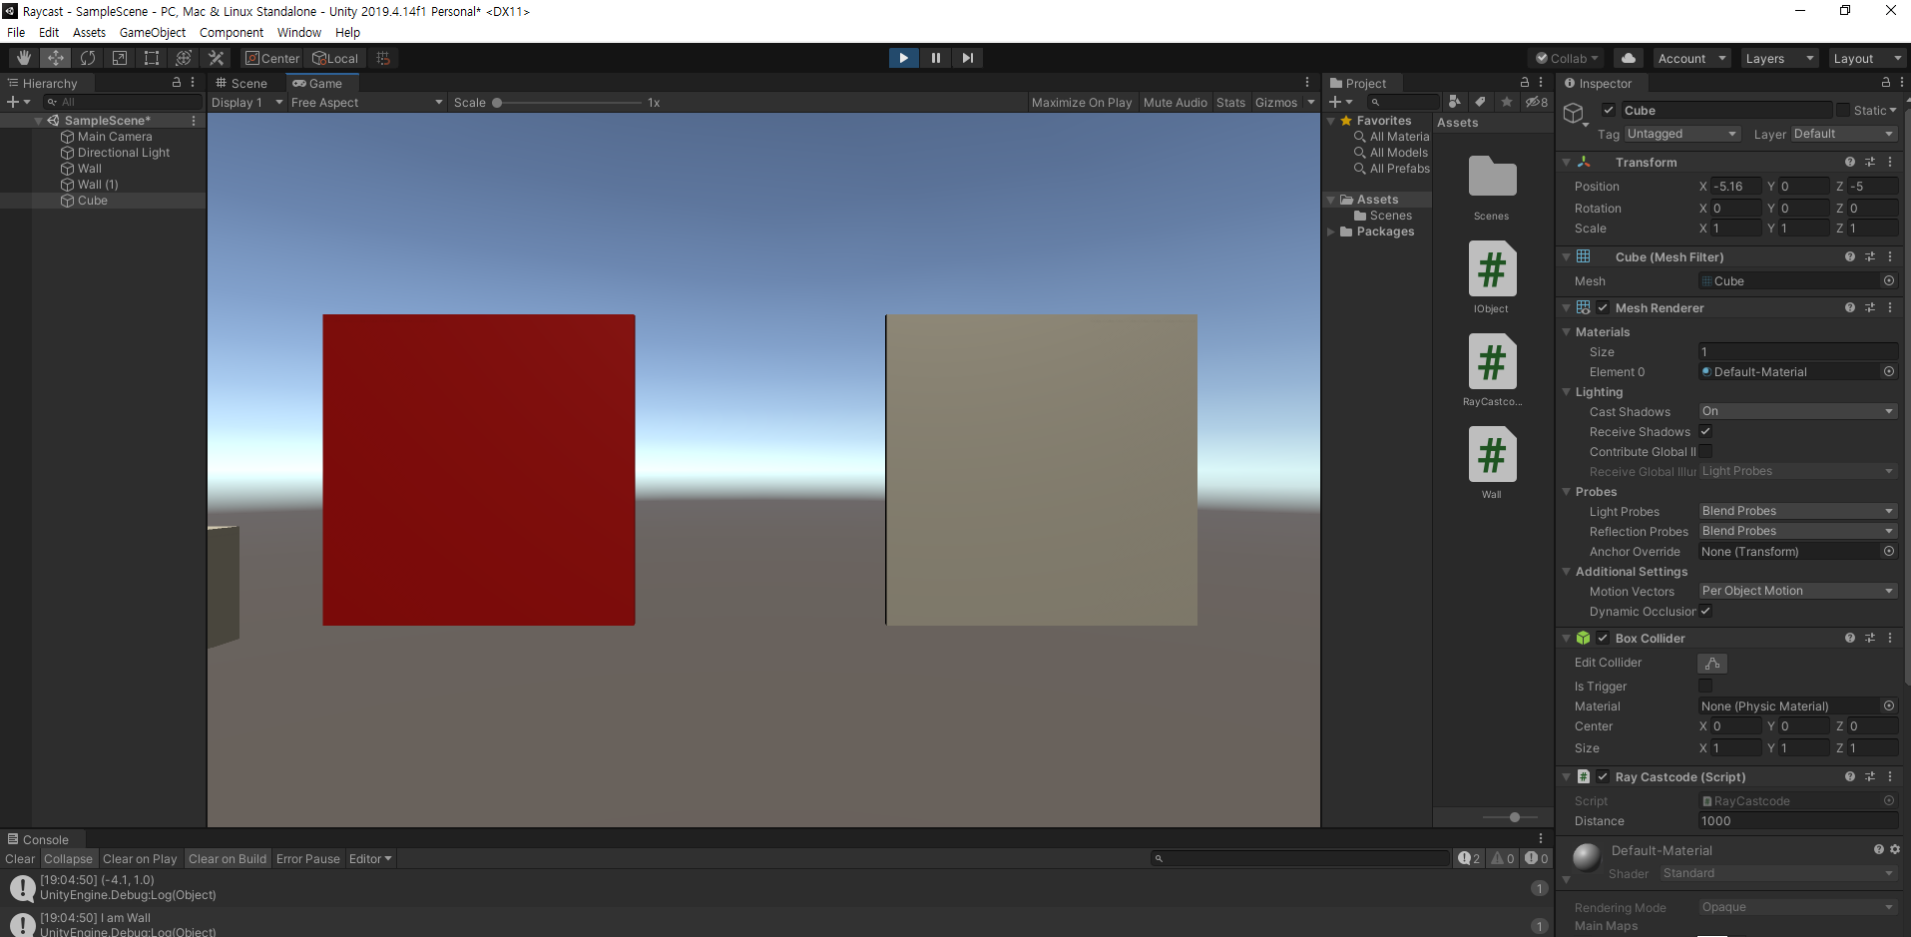The image size is (1911, 937).
Task: Lock the Inspector panel
Action: pyautogui.click(x=1886, y=83)
